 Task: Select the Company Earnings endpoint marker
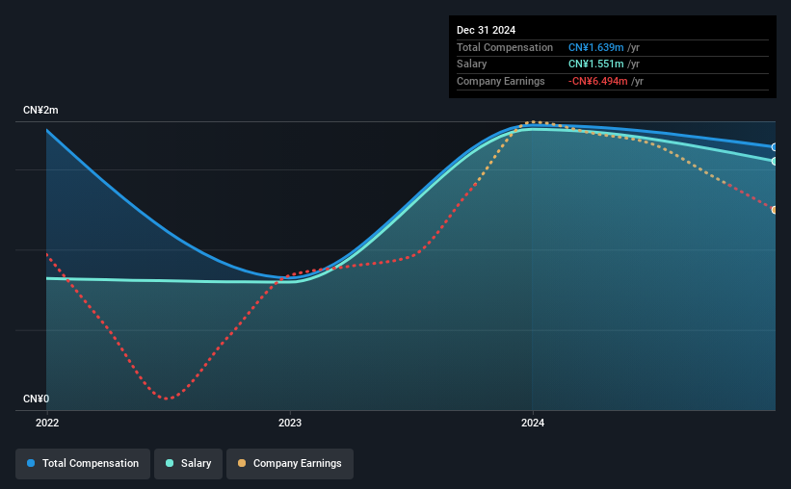[774, 210]
